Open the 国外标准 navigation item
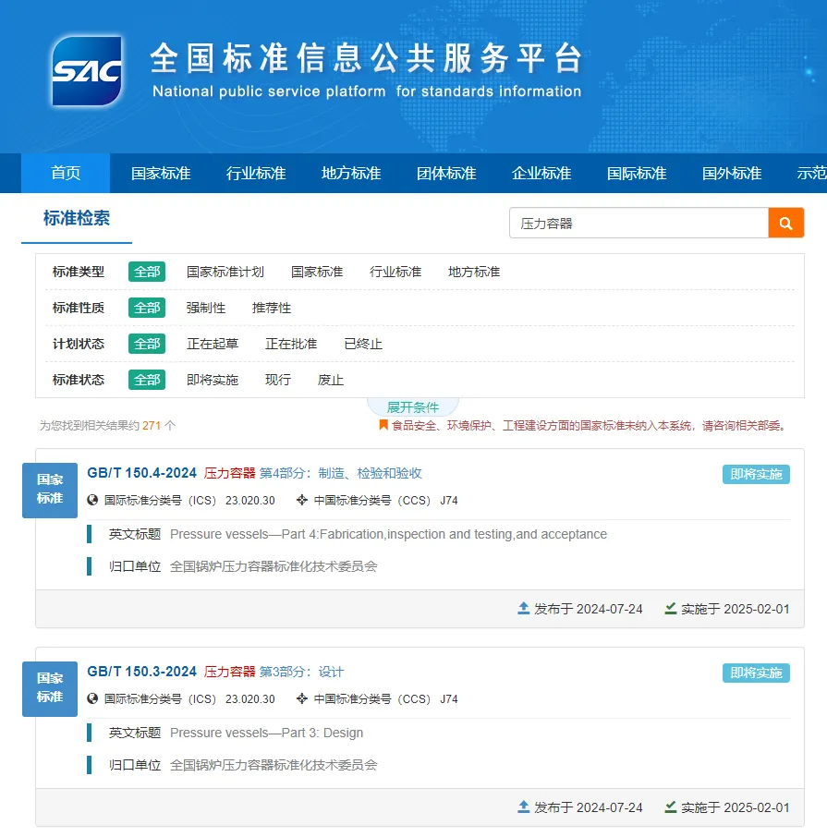827x837 pixels. [732, 173]
